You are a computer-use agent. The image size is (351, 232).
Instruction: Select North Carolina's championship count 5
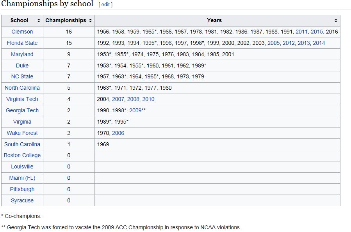(69, 88)
